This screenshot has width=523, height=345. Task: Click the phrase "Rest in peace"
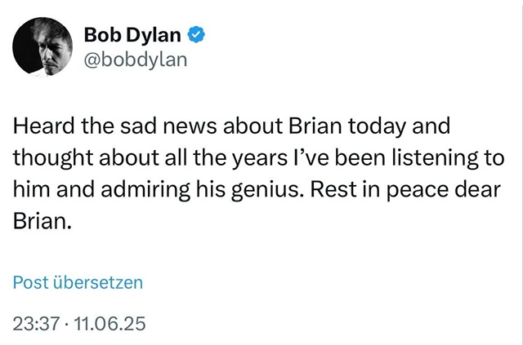pyautogui.click(x=388, y=190)
